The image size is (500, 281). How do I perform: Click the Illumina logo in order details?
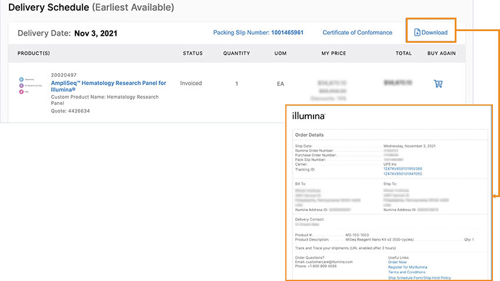pyautogui.click(x=308, y=116)
